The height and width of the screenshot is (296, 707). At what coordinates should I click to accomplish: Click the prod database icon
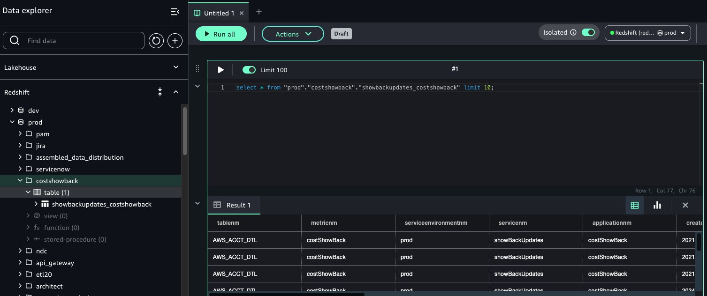point(21,122)
